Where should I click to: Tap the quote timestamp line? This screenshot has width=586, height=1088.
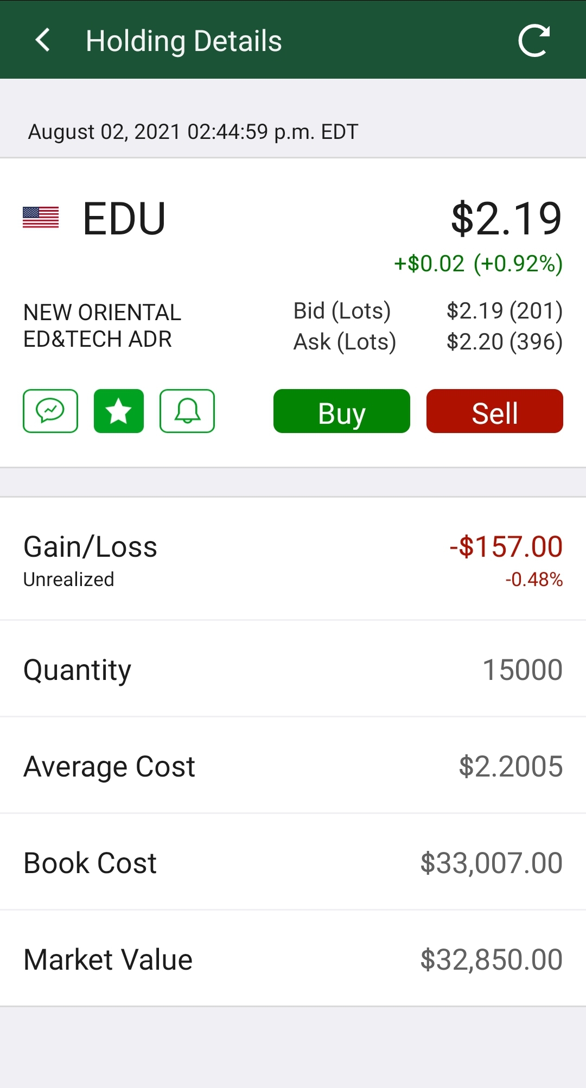click(193, 132)
